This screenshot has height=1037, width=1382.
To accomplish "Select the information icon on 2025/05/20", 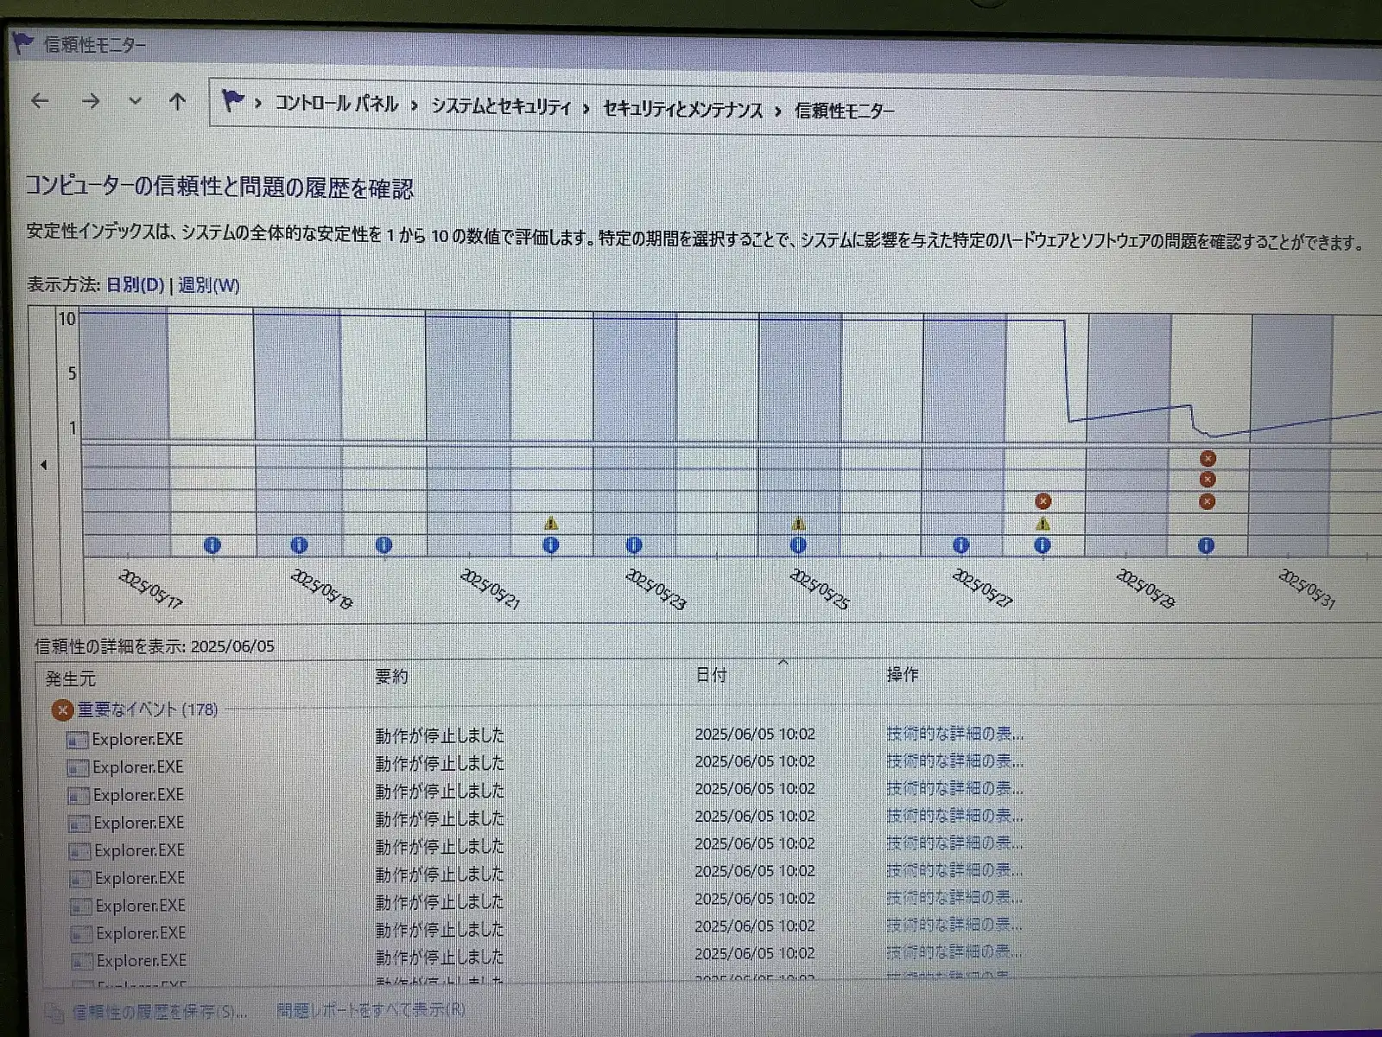I will coord(384,545).
